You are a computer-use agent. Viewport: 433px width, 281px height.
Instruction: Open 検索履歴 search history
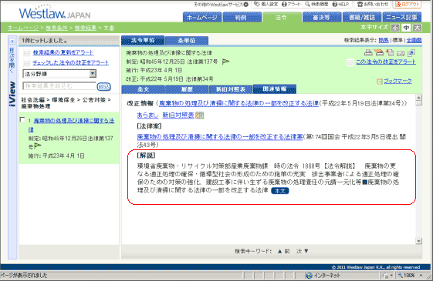316,4
